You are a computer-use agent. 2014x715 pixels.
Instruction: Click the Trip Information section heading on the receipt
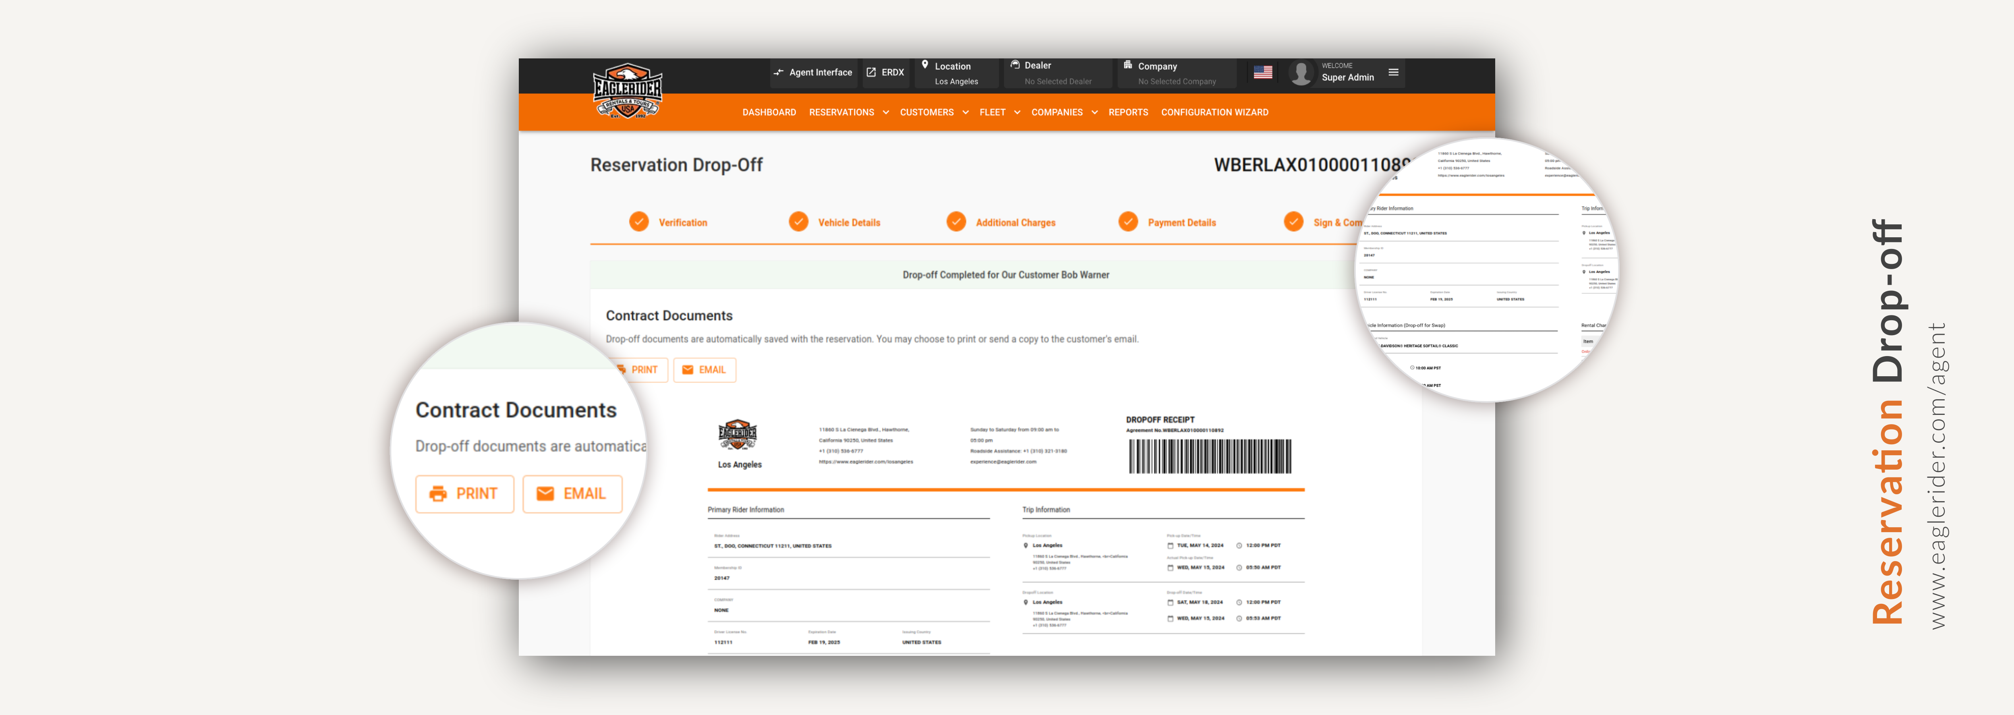pos(1046,509)
